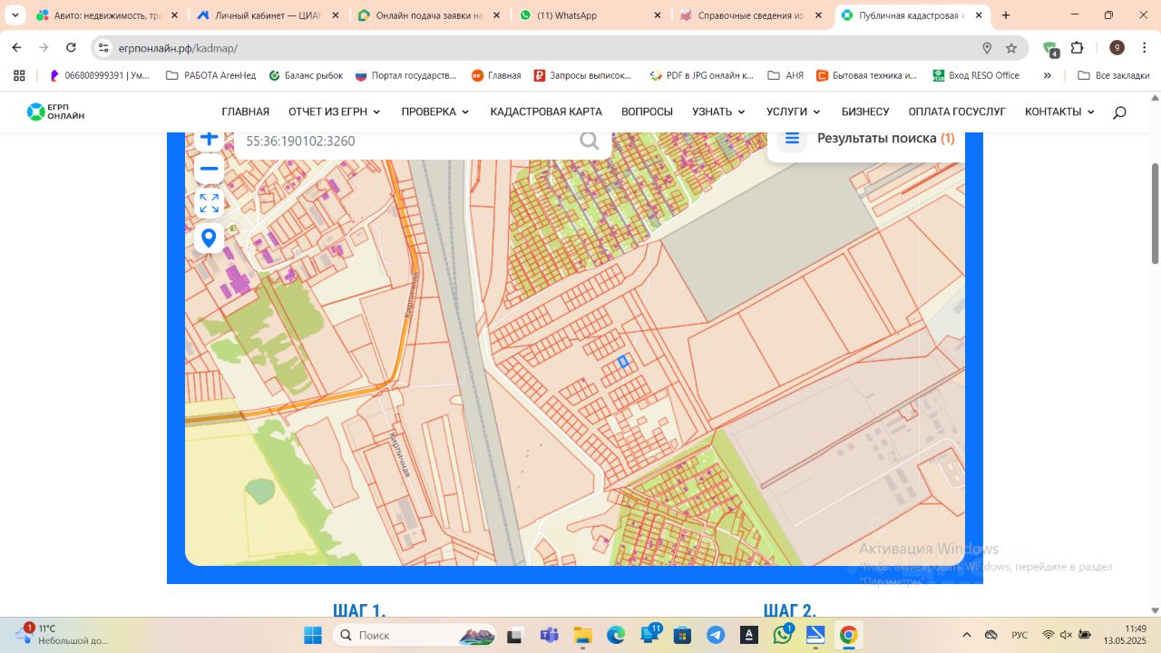
Task: Bookmark this page with star
Action: click(x=1011, y=48)
